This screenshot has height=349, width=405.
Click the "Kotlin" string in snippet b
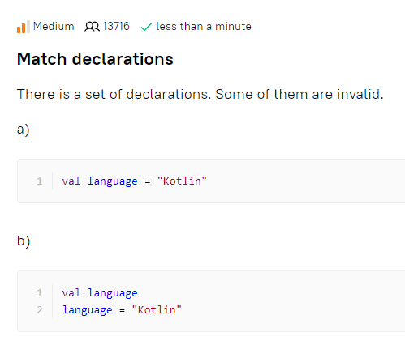tap(157, 309)
